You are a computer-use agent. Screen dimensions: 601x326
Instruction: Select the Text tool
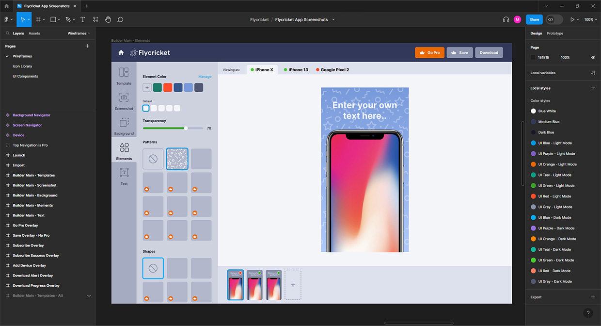coord(82,19)
